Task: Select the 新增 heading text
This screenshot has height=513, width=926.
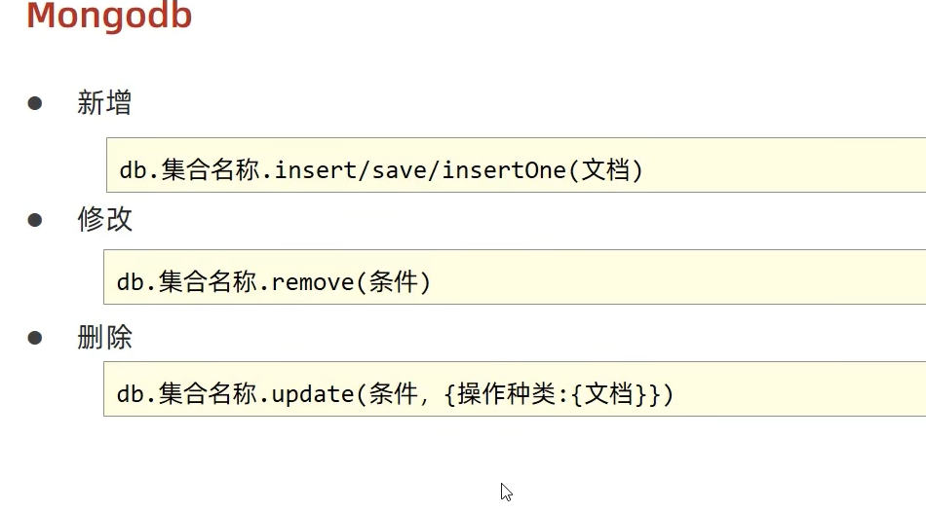Action: coord(104,103)
